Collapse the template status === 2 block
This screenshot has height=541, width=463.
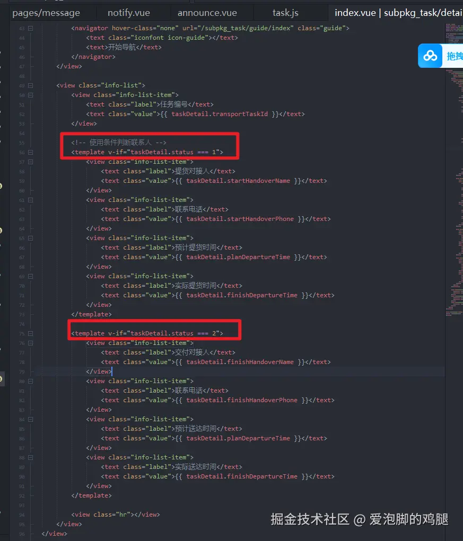tap(30, 334)
